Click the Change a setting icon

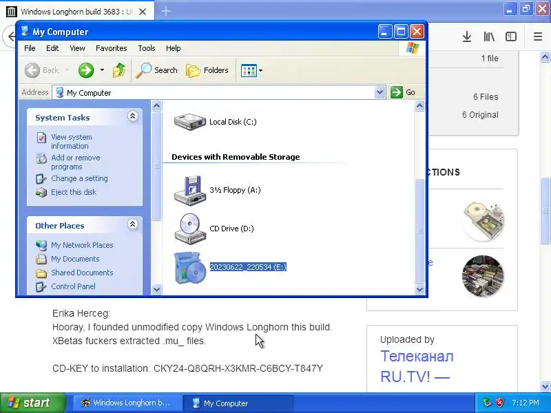(x=41, y=179)
